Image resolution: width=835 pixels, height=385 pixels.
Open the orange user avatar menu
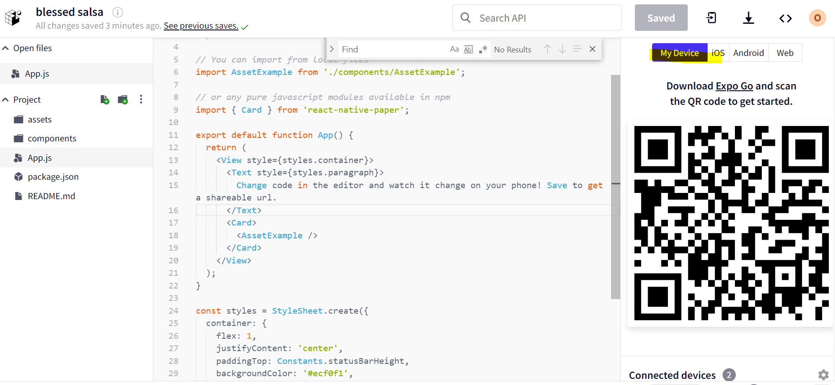tap(817, 18)
